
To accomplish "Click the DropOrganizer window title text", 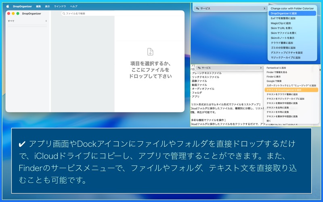I will pyautogui.click(x=31, y=14).
